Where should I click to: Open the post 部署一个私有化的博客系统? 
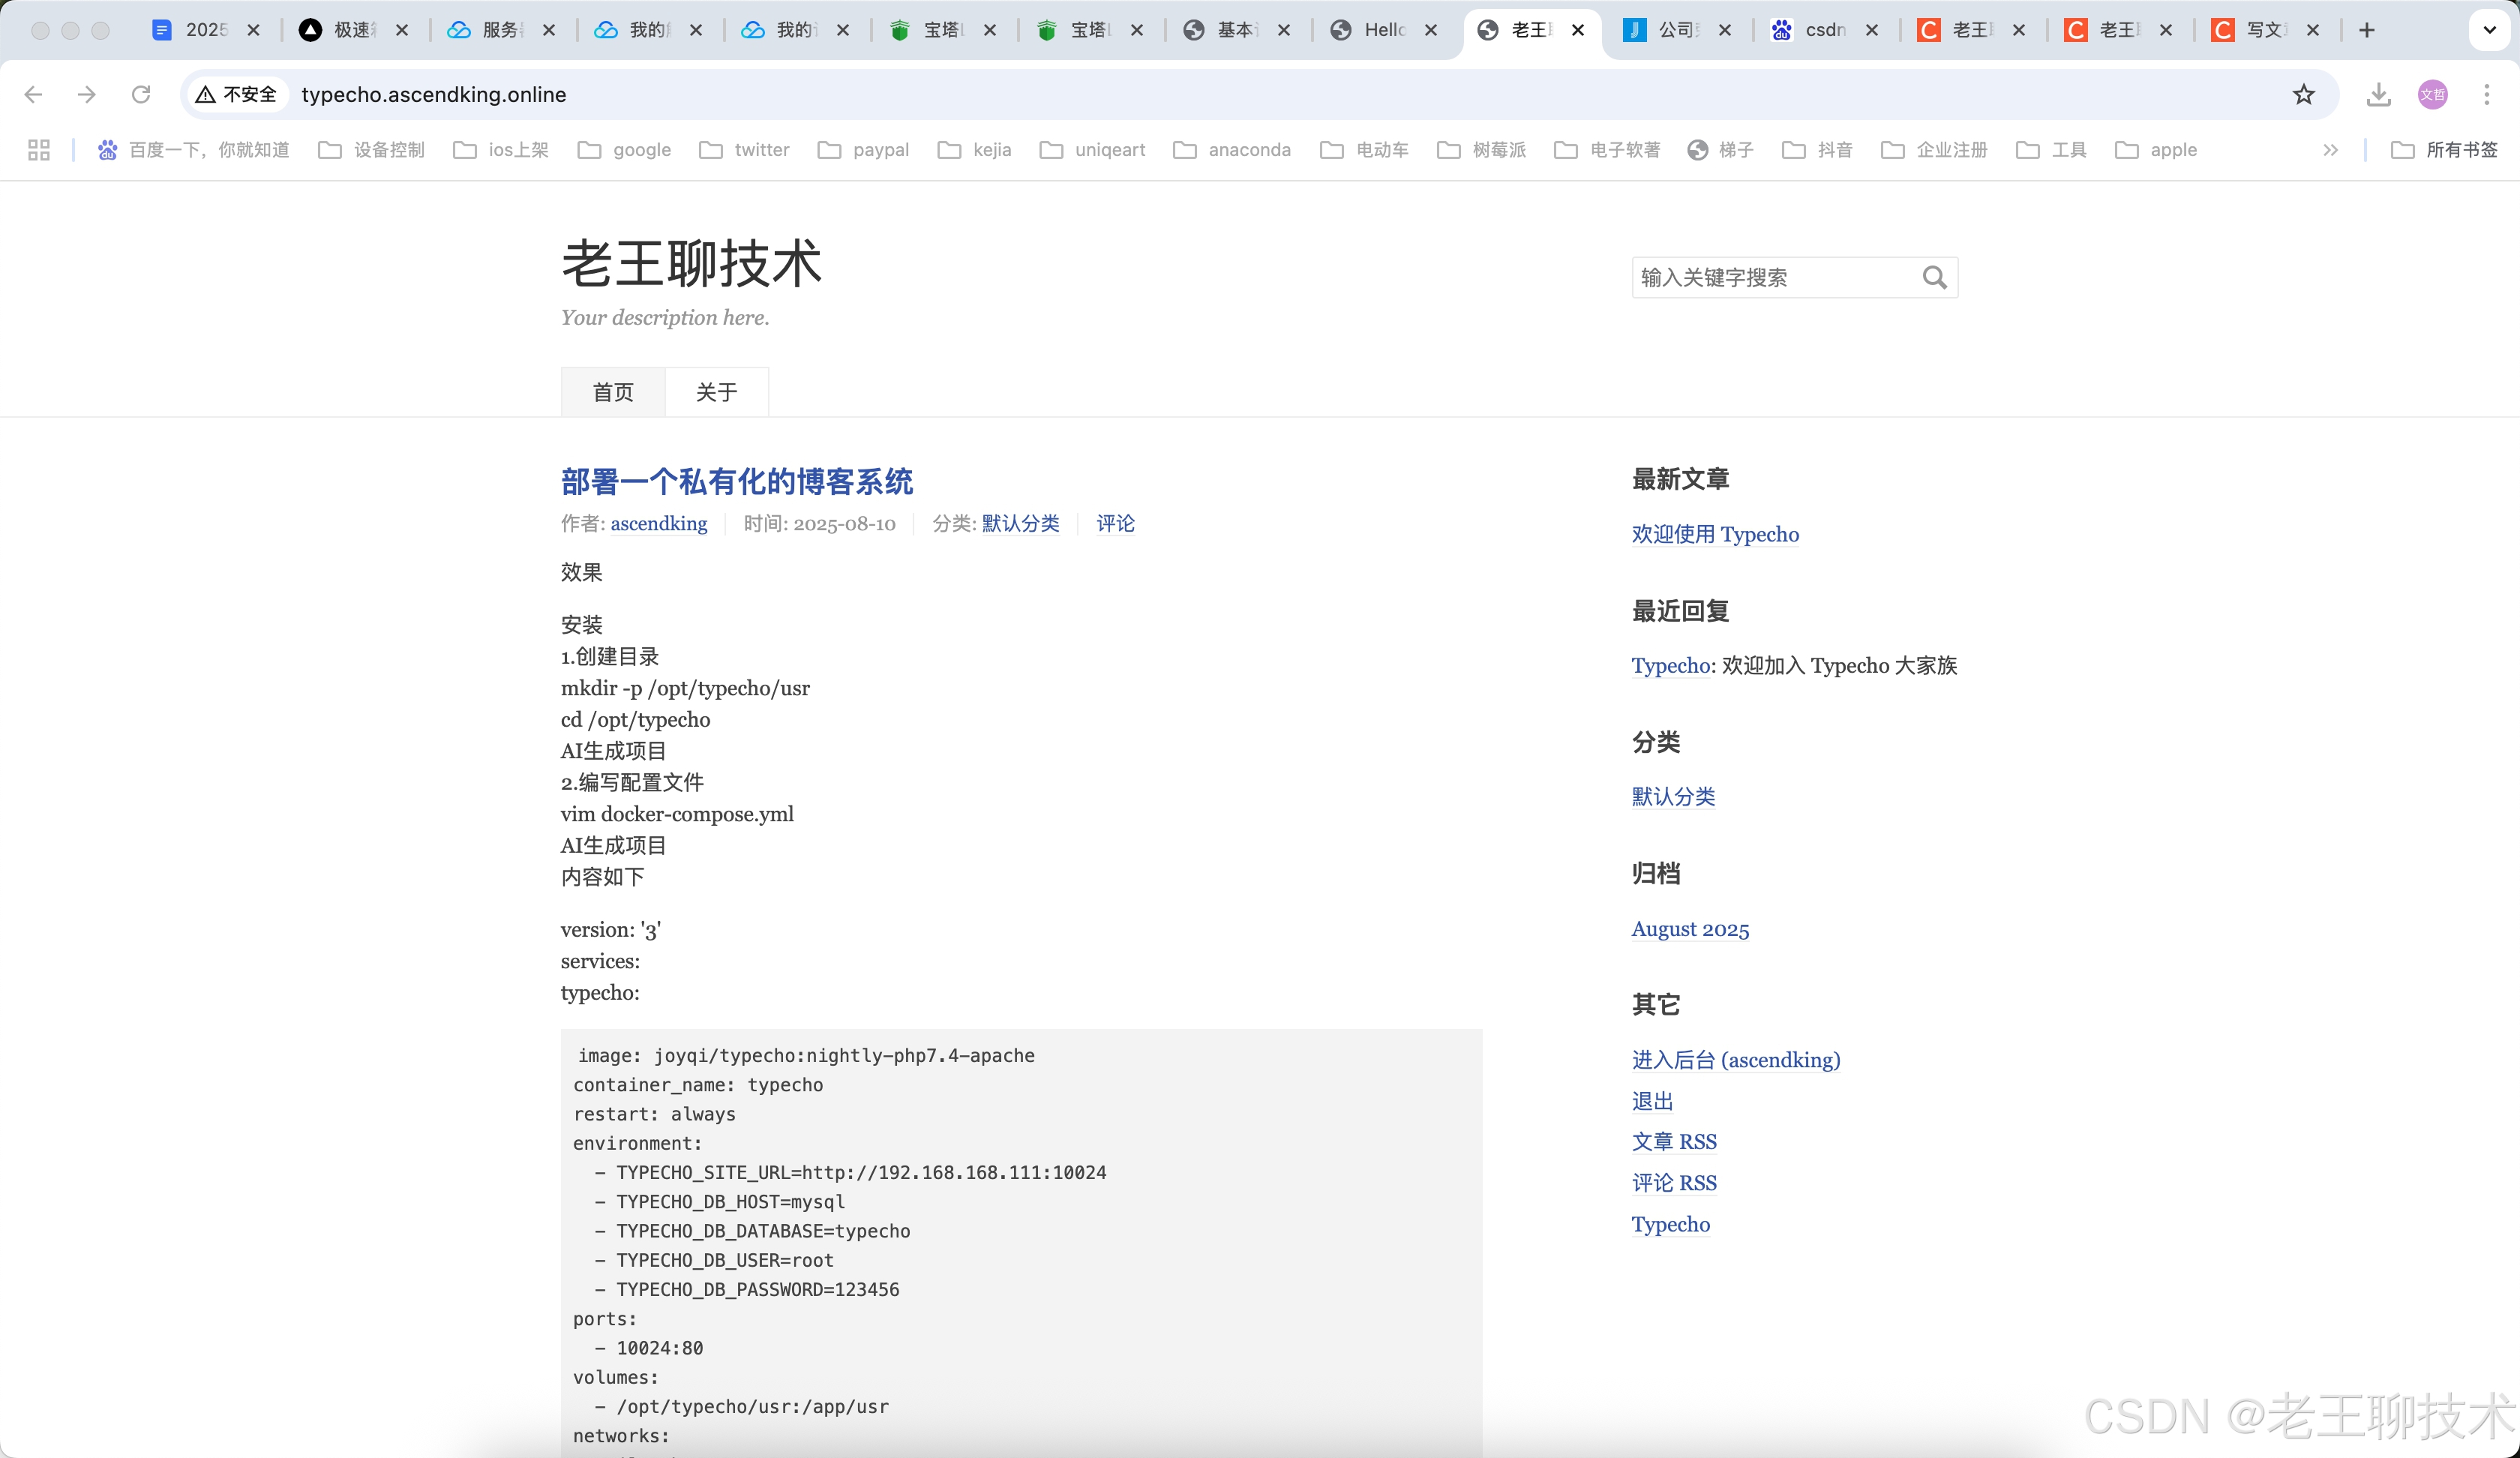[x=737, y=482]
